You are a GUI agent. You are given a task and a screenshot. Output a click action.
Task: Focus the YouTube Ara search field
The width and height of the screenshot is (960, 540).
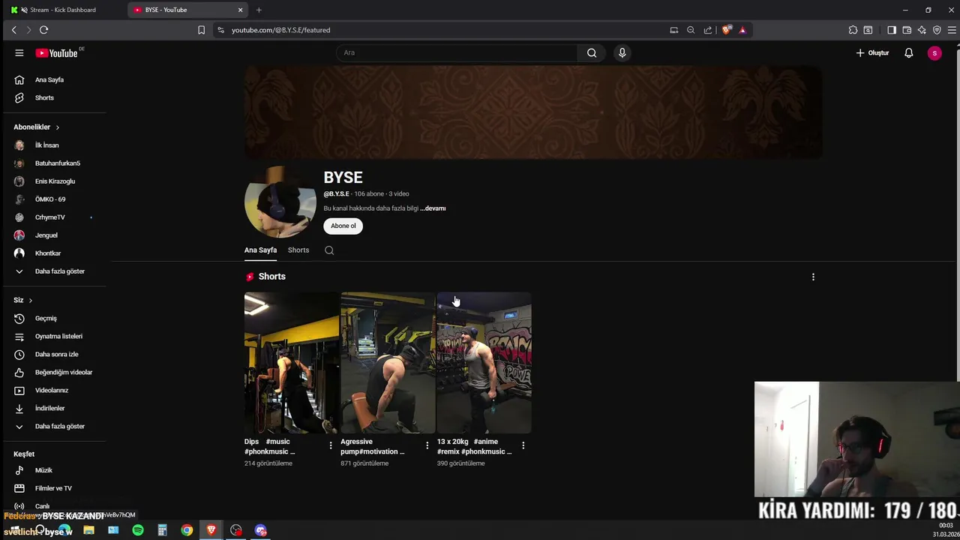pyautogui.click(x=457, y=52)
